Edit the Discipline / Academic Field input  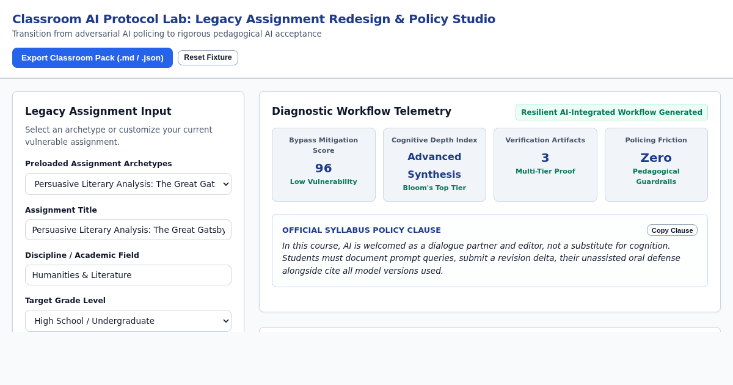128,275
